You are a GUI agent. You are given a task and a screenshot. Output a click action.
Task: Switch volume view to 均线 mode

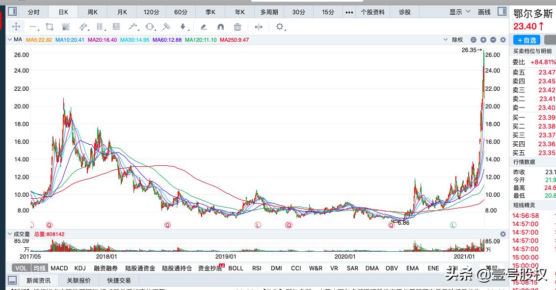[39, 268]
